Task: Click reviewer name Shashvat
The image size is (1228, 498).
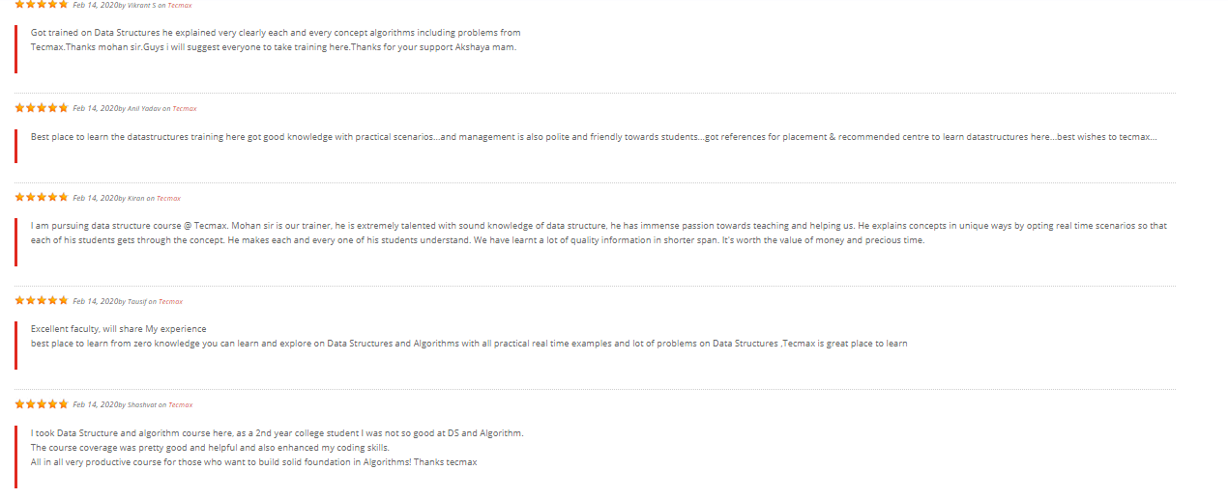Action: [141, 405]
